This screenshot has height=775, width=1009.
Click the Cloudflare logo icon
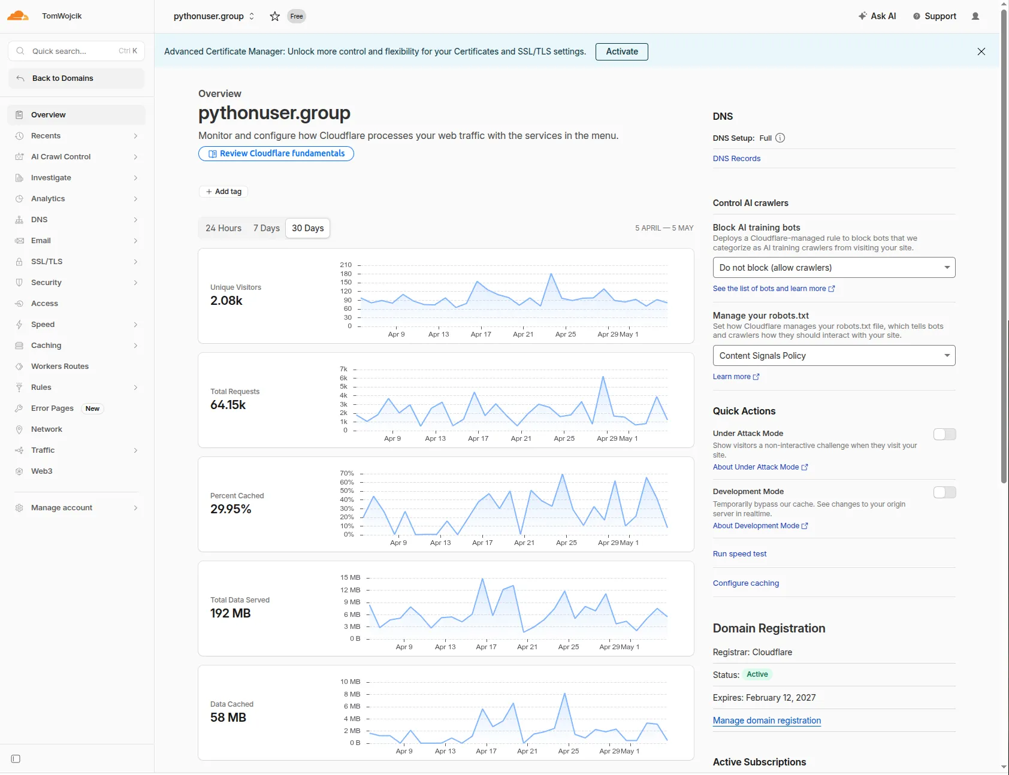18,16
